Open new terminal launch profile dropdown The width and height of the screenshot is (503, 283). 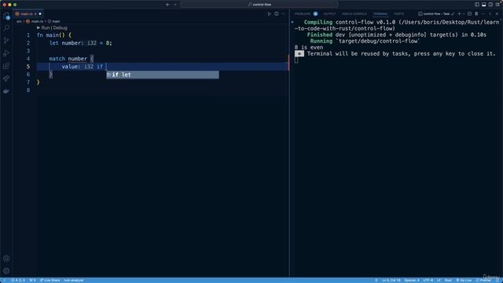(464, 14)
